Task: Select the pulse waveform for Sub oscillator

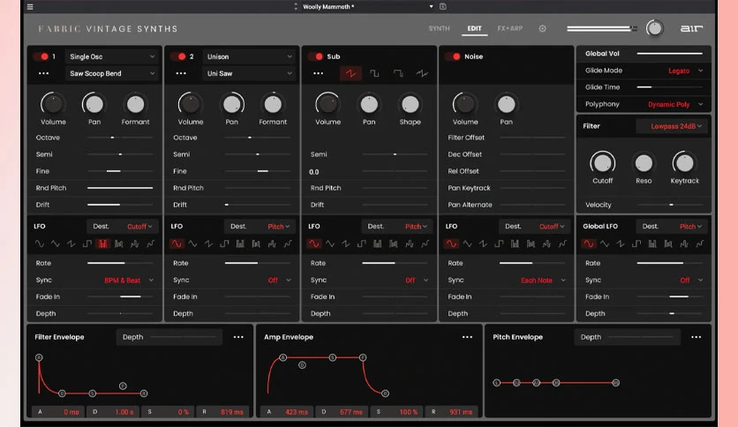Action: pos(398,73)
